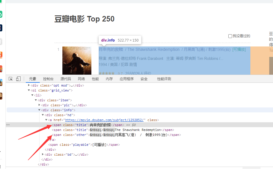
Task: Toggle the device toolbar icon
Action: point(18,79)
